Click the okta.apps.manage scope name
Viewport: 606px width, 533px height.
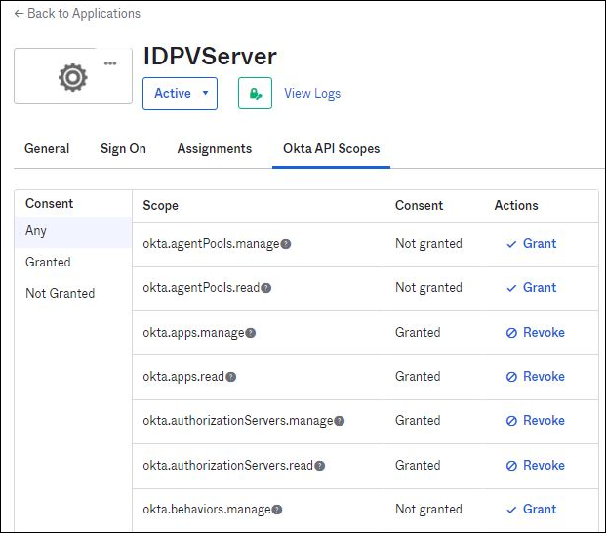tap(193, 333)
